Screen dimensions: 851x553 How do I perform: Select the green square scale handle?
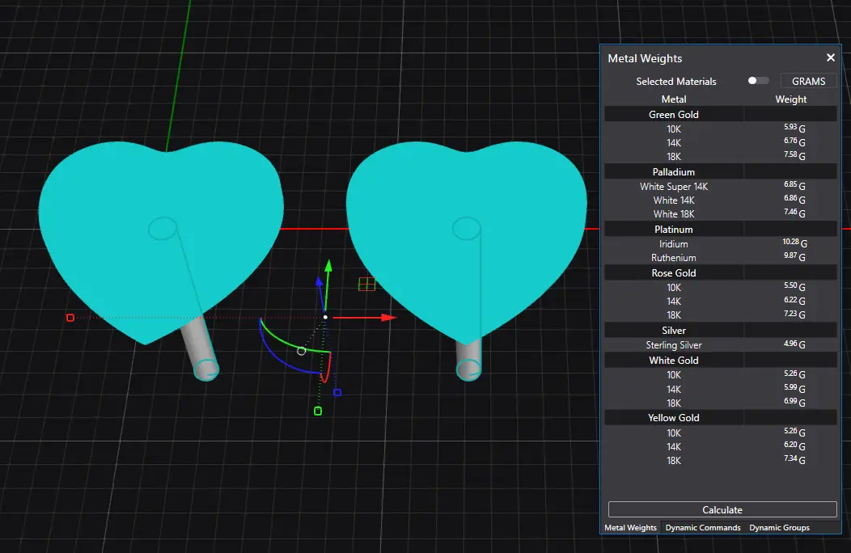(x=318, y=412)
